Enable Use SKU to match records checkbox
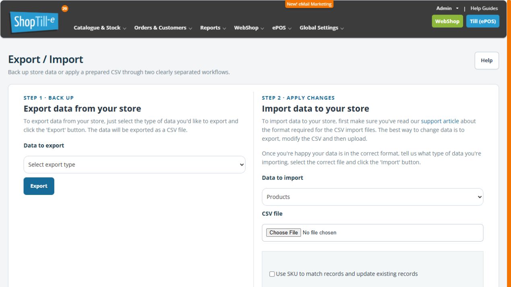 (272, 274)
